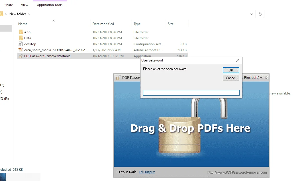Click the Please enter the open password label
This screenshot has height=181, width=302.
tap(165, 69)
